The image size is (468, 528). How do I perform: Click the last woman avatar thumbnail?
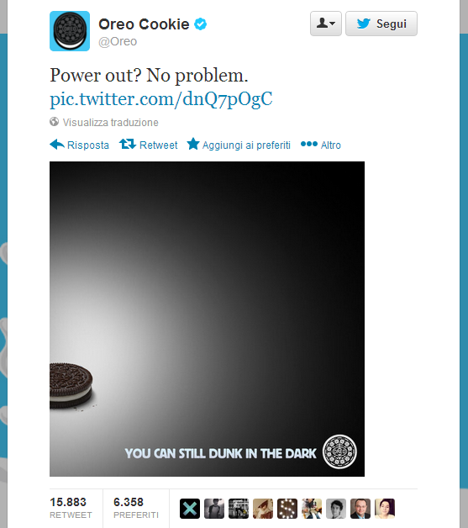point(385,509)
